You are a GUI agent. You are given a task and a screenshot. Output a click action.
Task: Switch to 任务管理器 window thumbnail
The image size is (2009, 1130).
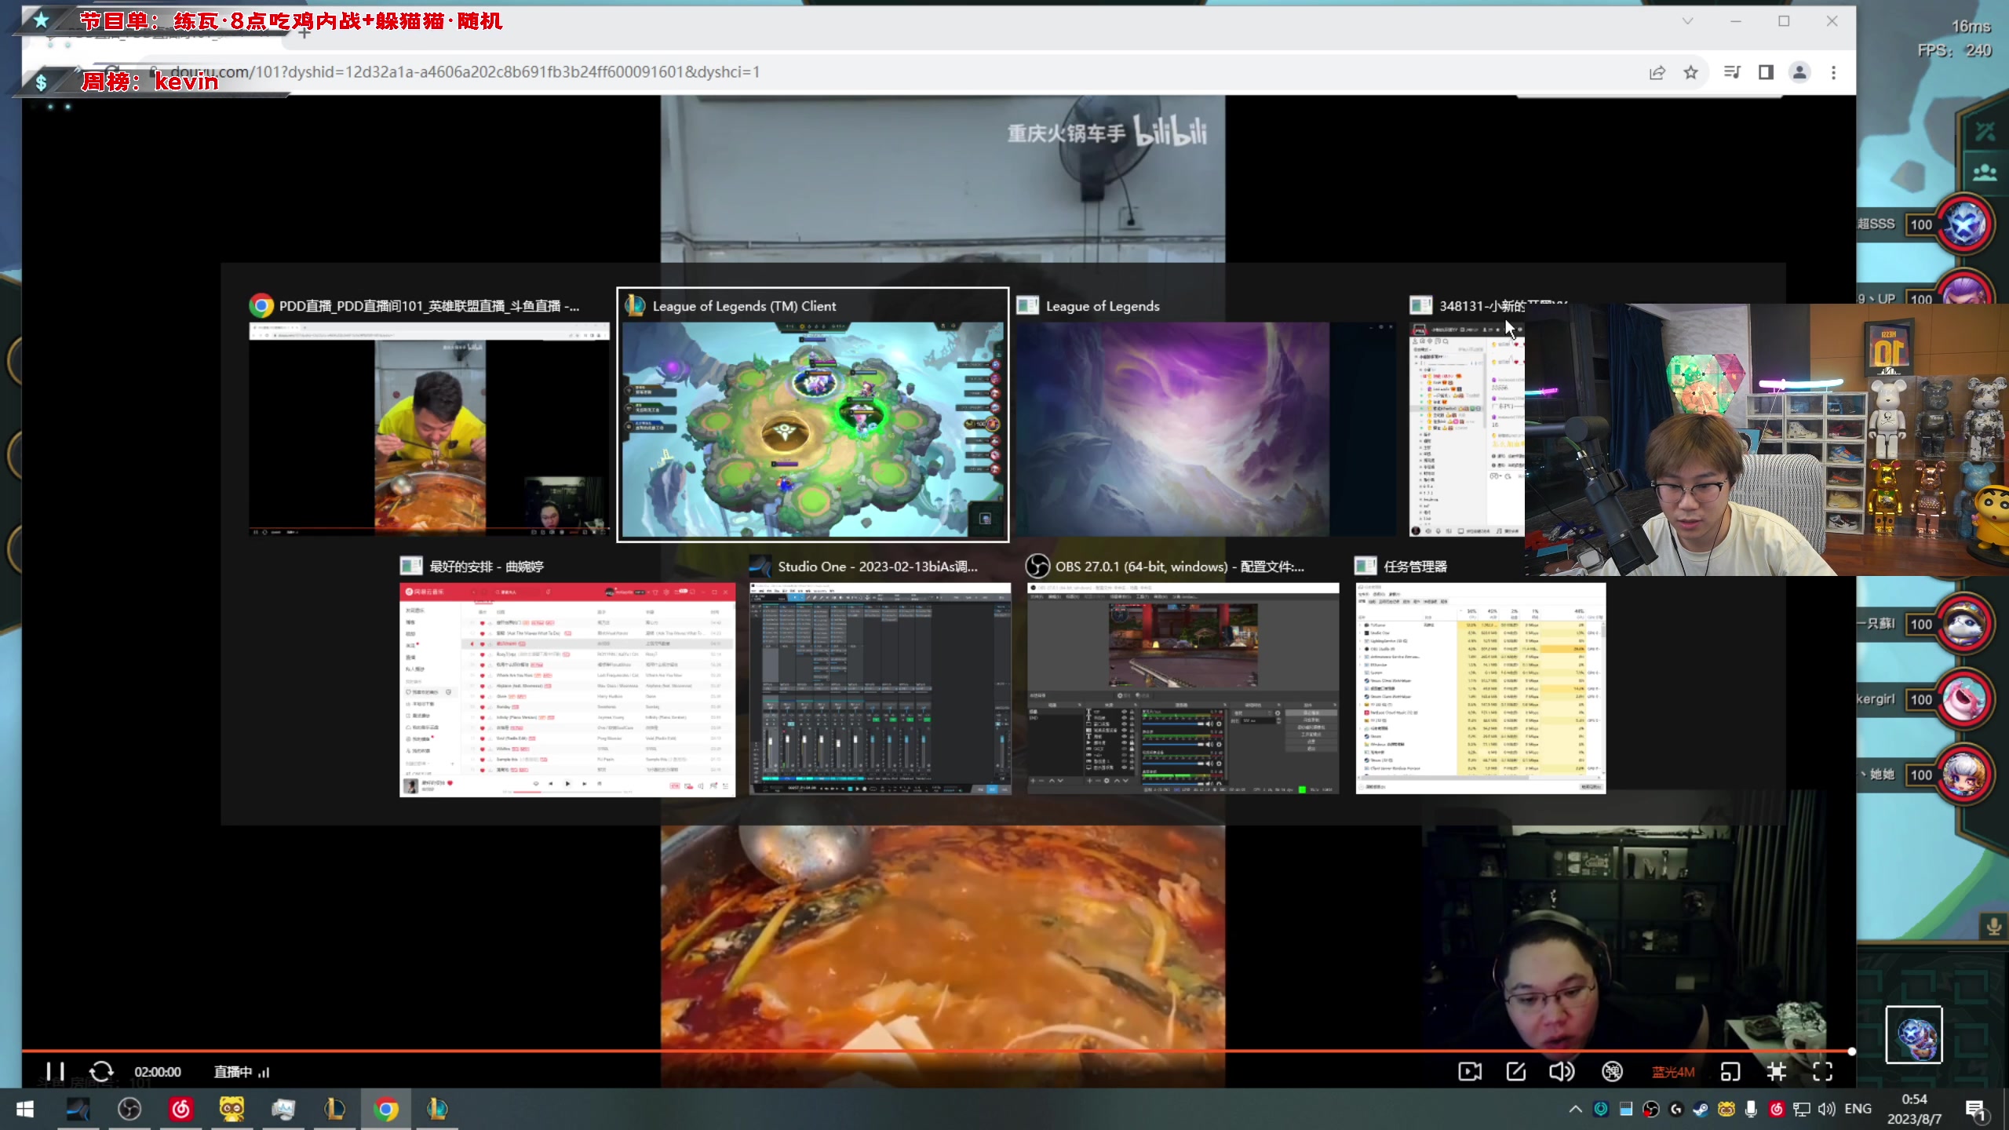(x=1480, y=687)
